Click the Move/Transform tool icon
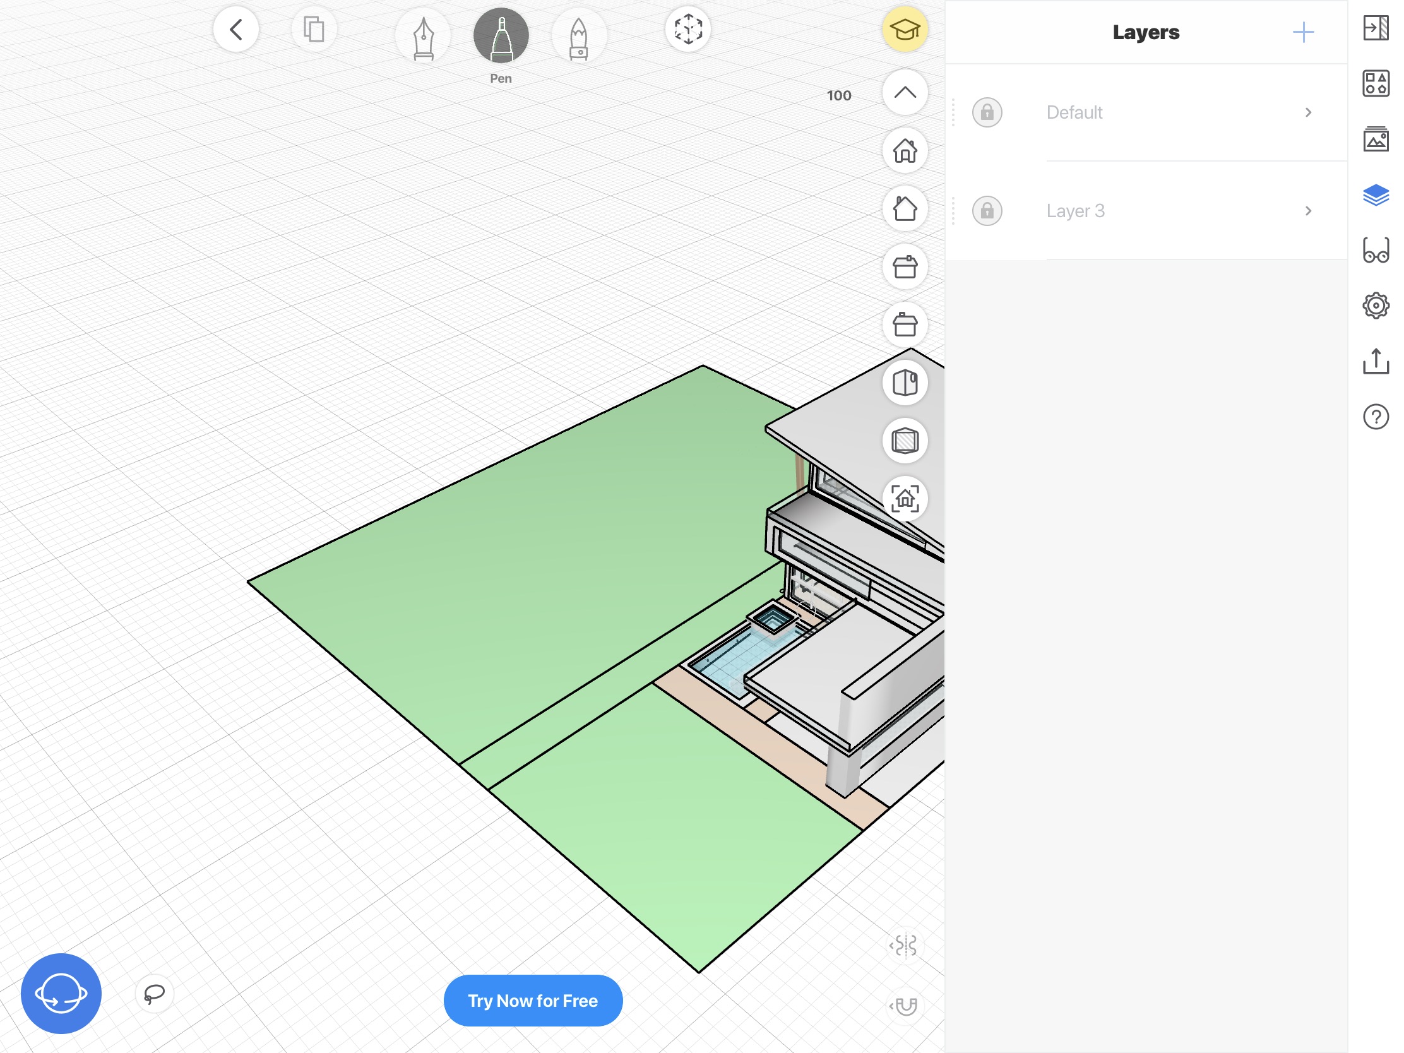This screenshot has height=1053, width=1404. click(x=687, y=31)
